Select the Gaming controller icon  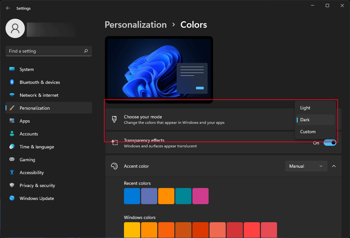pyautogui.click(x=12, y=159)
